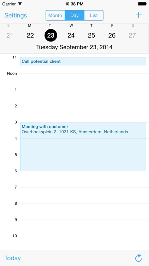Viewport: 149px width, 266px height.
Task: Open the Meeting with customer event
Action: [83, 146]
